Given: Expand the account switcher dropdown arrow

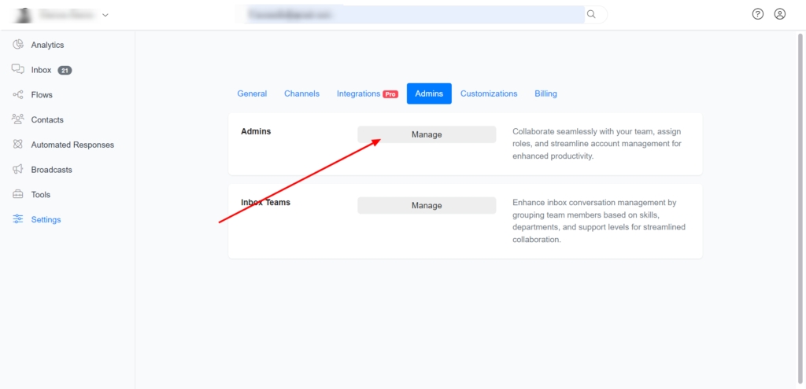Looking at the screenshot, I should point(105,15).
